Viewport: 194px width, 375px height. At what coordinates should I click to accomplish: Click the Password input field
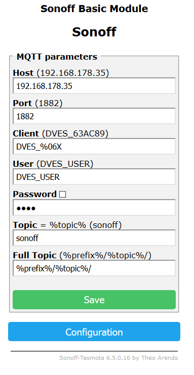pyautogui.click(x=94, y=208)
